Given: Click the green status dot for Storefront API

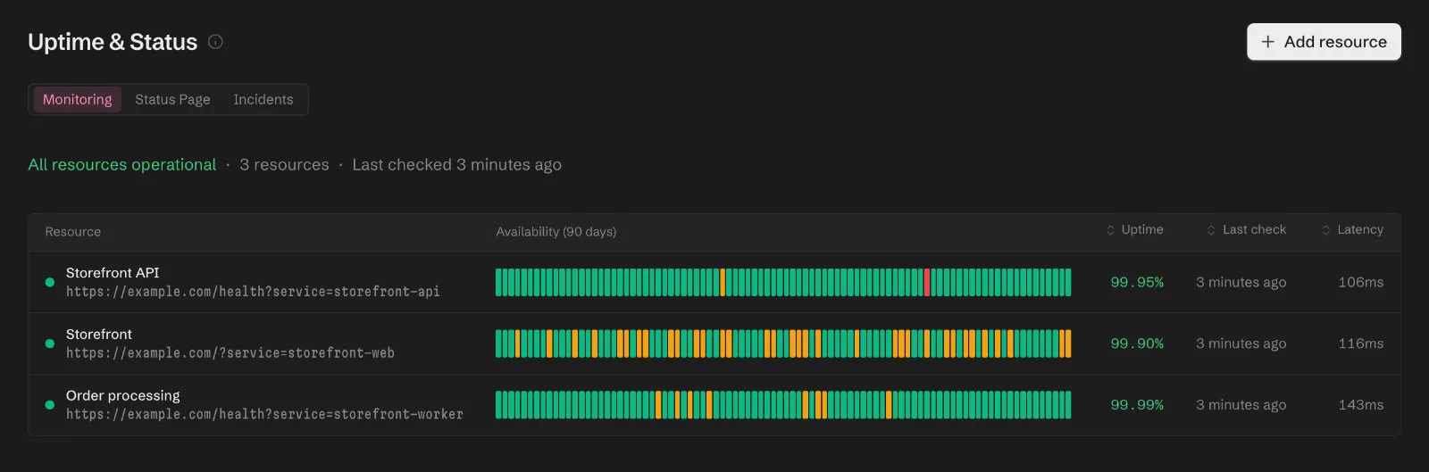Looking at the screenshot, I should click(x=50, y=282).
